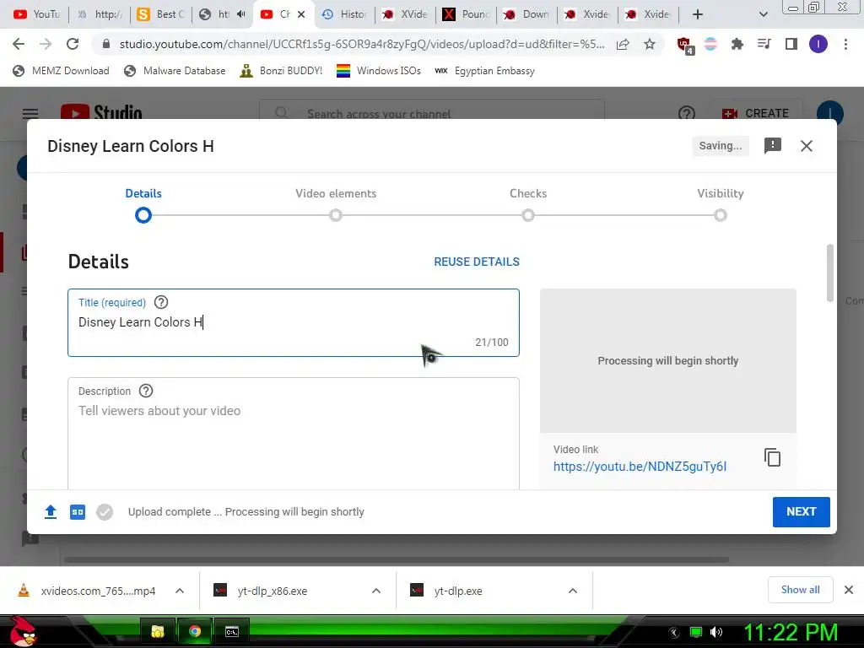The image size is (864, 648).
Task: Open the Egyptian Embassy bookmark
Action: [x=484, y=71]
